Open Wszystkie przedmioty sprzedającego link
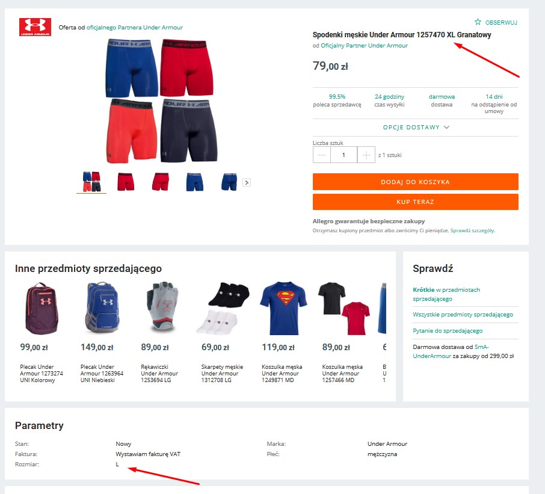Screen dimensions: 545x494 coord(463,314)
